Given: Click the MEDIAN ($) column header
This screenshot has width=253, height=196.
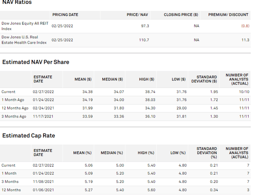Looking at the screenshot, I should click(112, 79).
